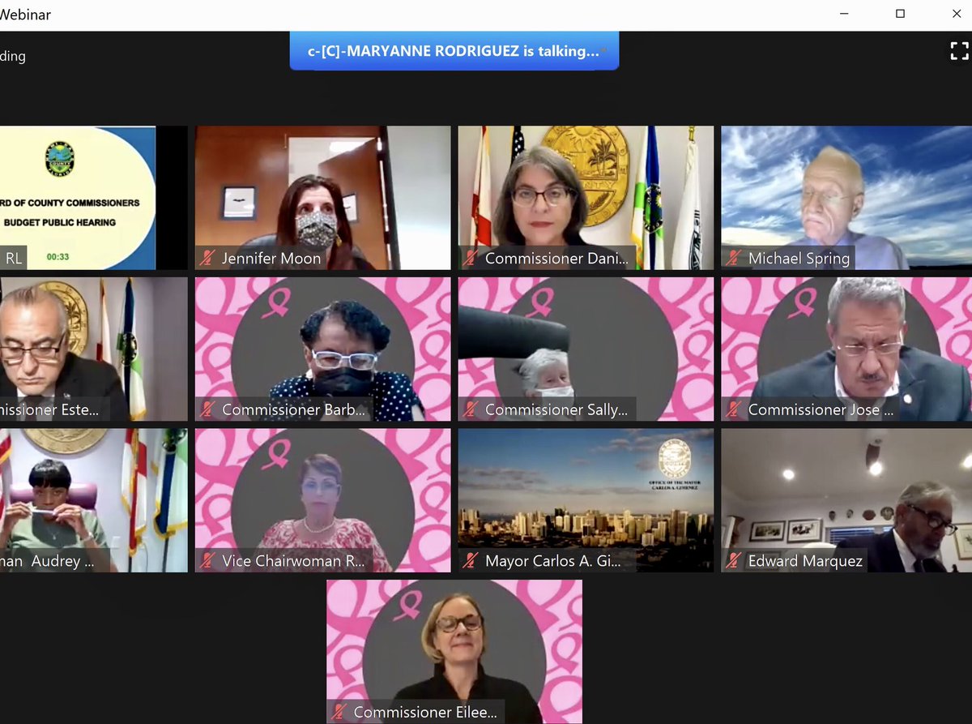Click the 'Commissioner Jose...' name label
This screenshot has height=724, width=972.
click(x=821, y=409)
